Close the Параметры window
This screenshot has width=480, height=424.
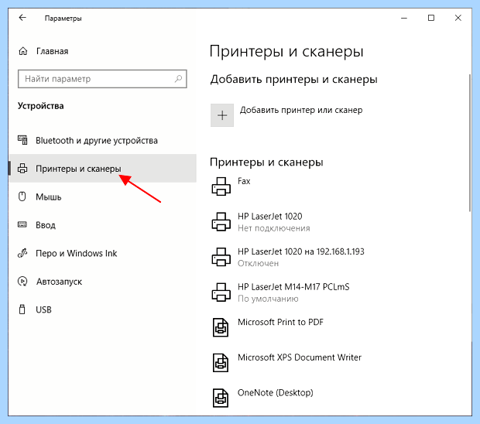pos(458,18)
